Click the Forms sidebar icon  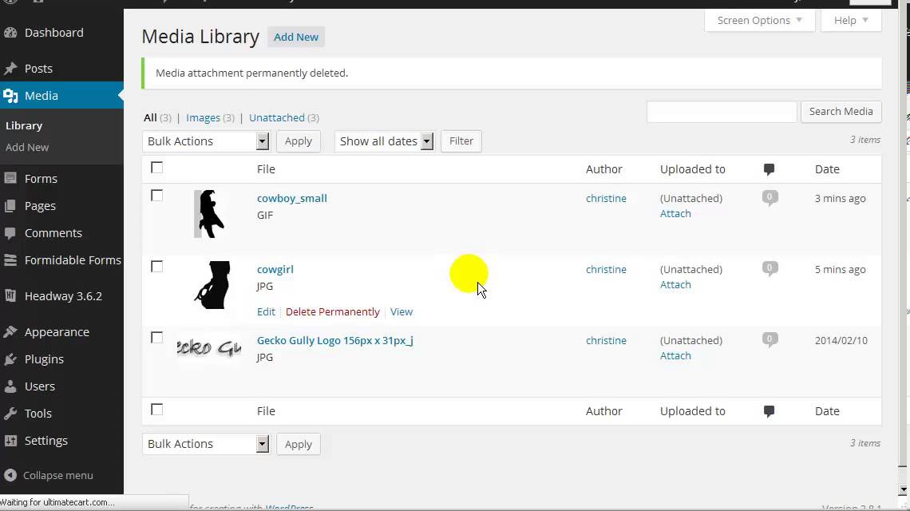[x=10, y=178]
